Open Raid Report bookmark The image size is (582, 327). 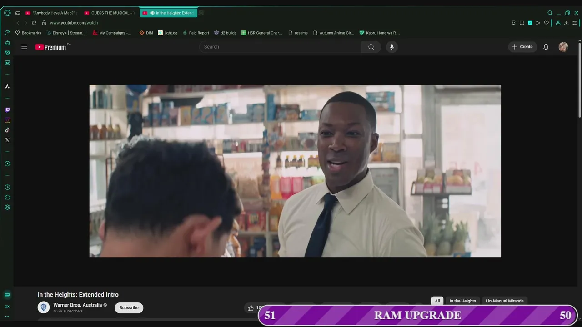pyautogui.click(x=196, y=33)
